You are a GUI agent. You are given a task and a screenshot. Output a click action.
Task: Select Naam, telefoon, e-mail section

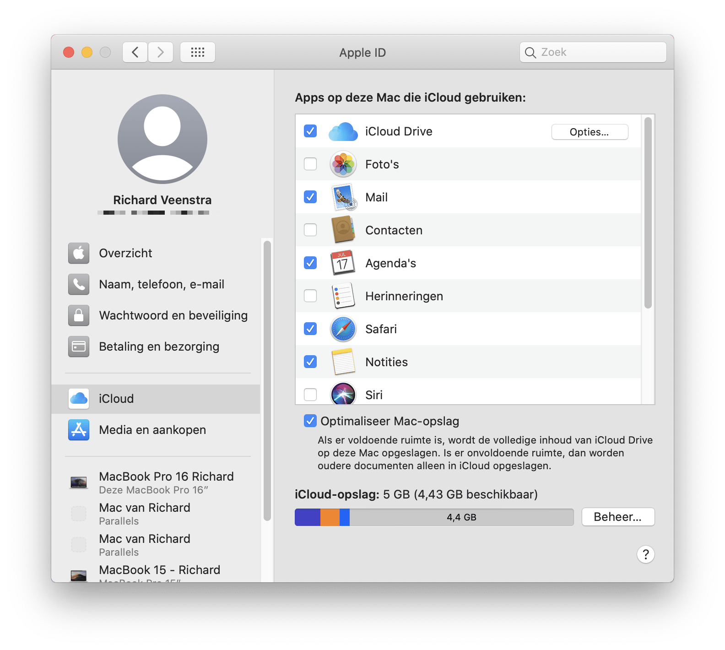156,284
